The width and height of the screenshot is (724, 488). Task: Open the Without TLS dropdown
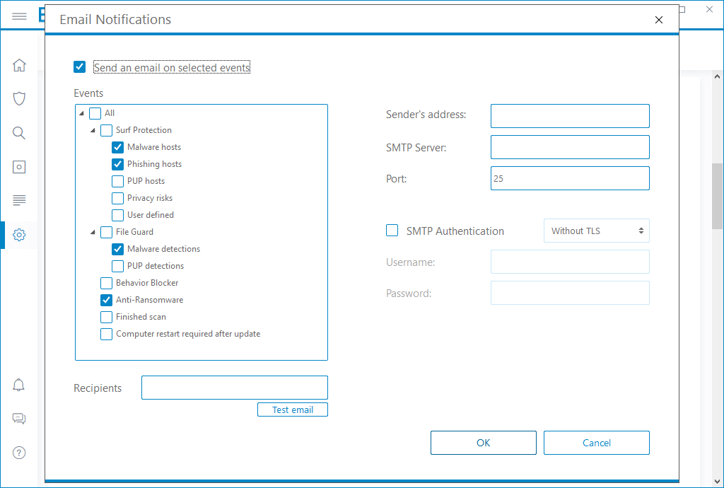click(596, 230)
